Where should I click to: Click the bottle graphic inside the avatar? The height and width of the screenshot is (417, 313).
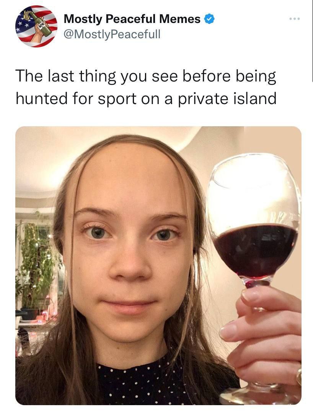(40, 23)
